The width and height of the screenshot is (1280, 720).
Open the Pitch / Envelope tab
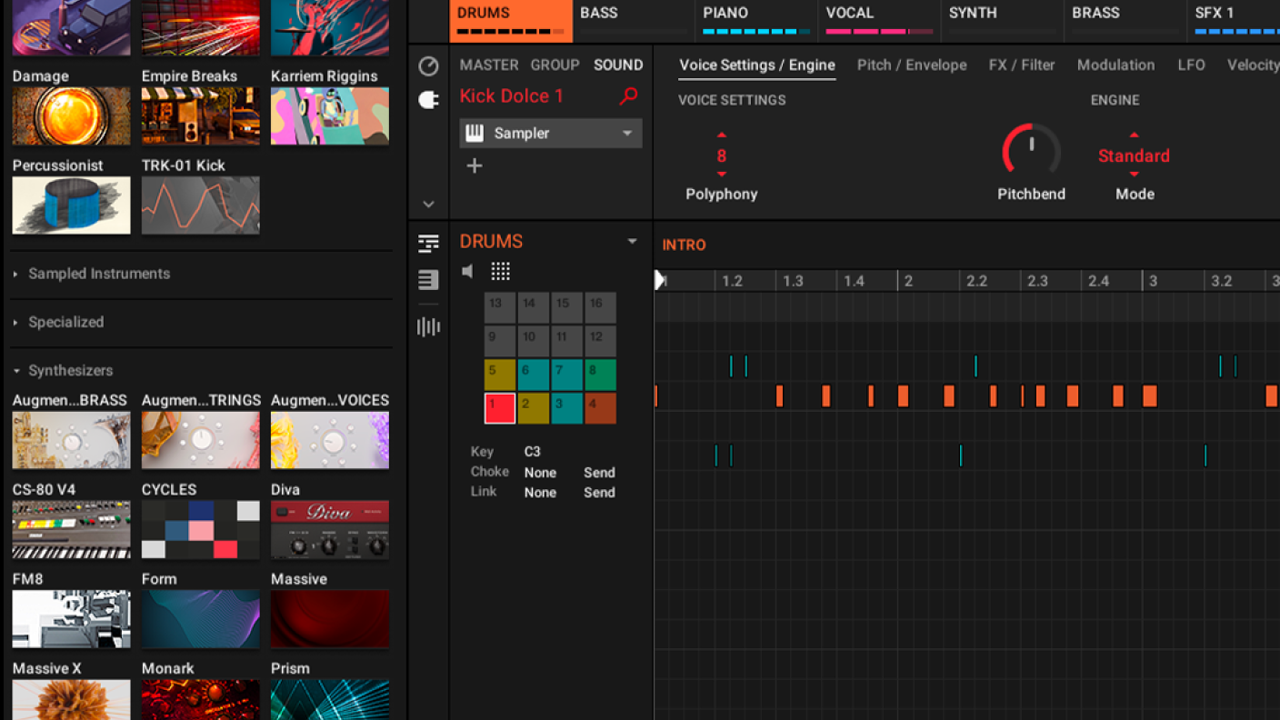[x=912, y=65]
